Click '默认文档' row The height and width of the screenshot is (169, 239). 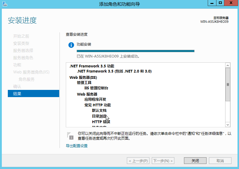click(99, 111)
